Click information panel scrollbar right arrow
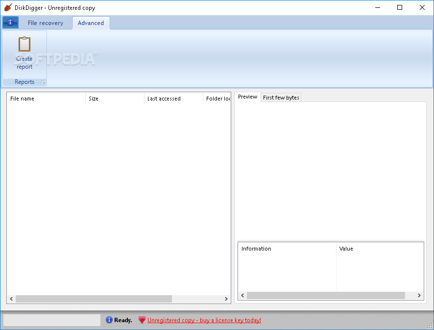The image size is (434, 330). tap(419, 295)
